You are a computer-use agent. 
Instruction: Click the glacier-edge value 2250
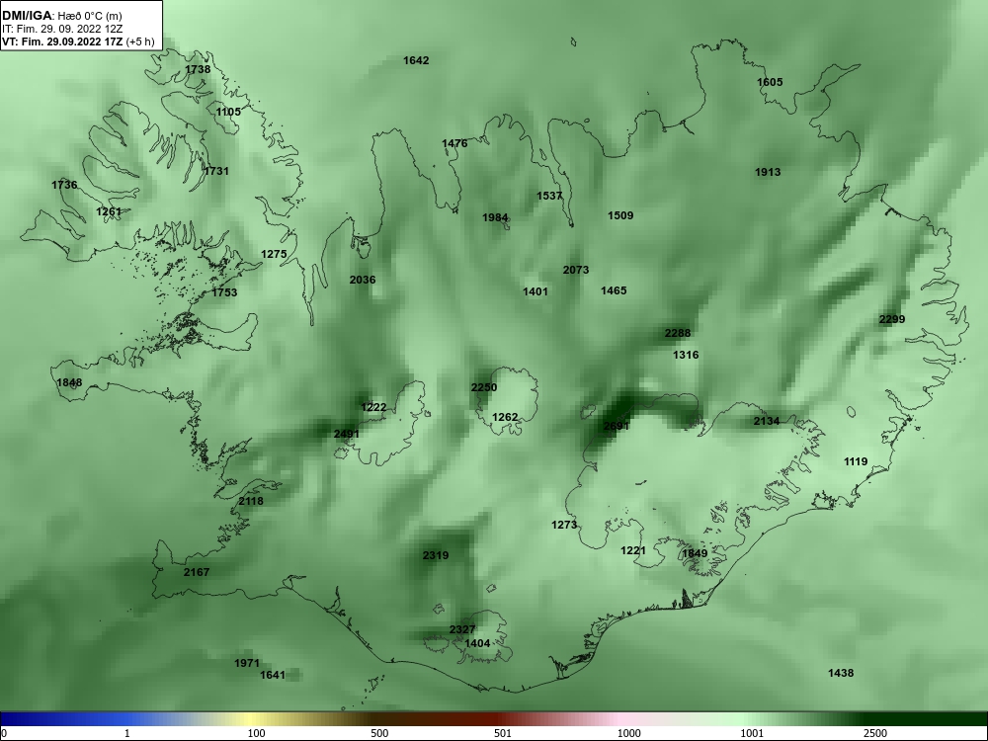click(x=484, y=387)
